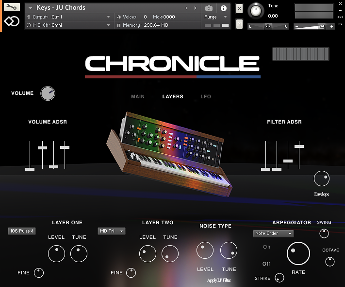The width and height of the screenshot is (345, 287).
Task: Click the wrench edit-mode icon
Action: [12, 7]
